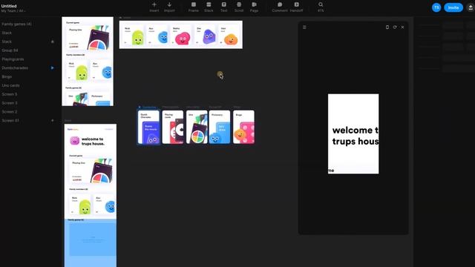Select the Uno cards layer
Viewport: 475px width, 267px height.
tap(10, 85)
